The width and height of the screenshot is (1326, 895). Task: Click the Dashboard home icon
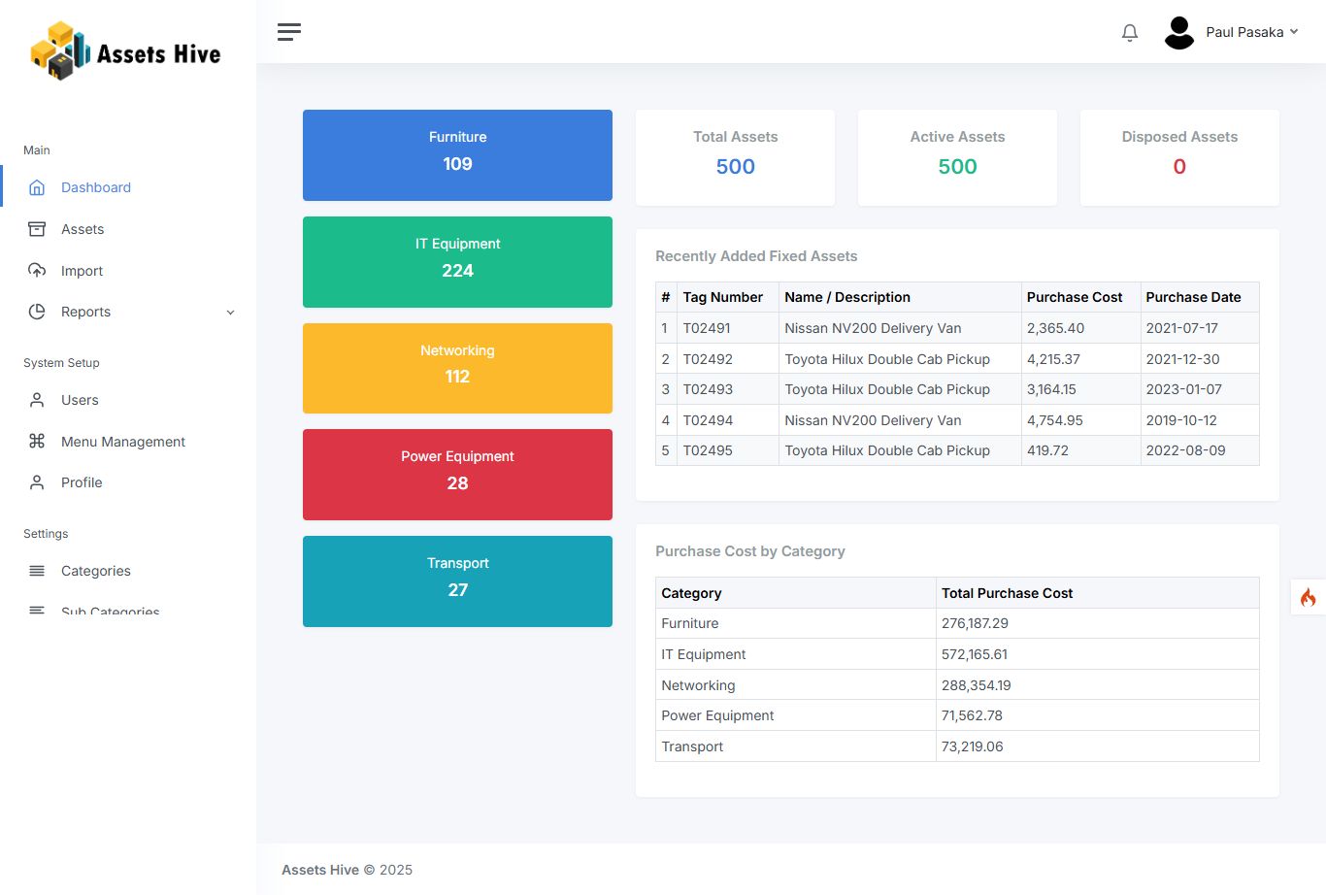(x=37, y=187)
